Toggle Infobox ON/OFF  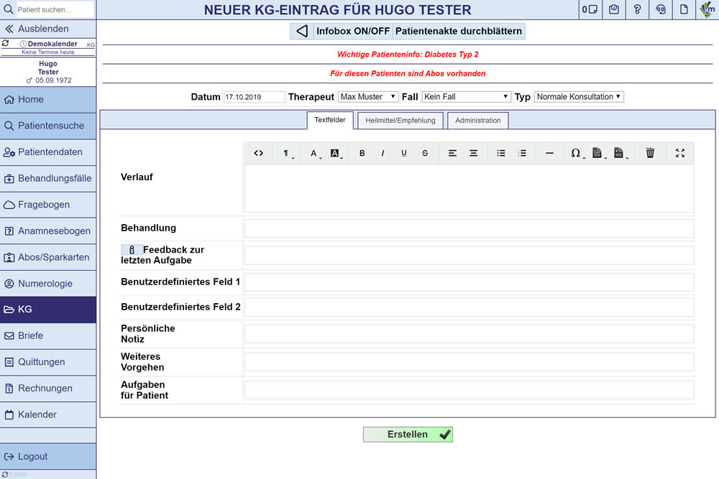[352, 32]
